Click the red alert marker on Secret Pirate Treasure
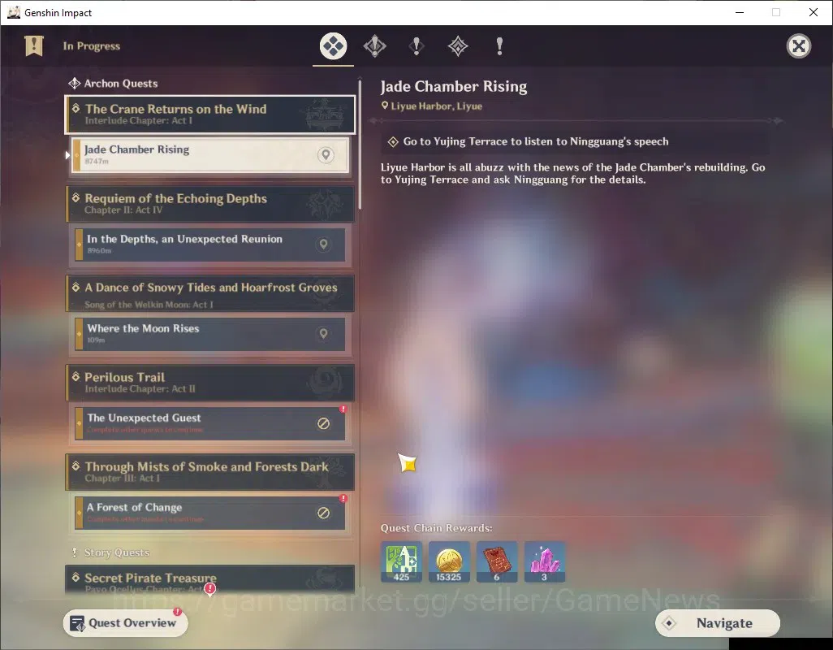Image resolution: width=833 pixels, height=650 pixels. 210,589
